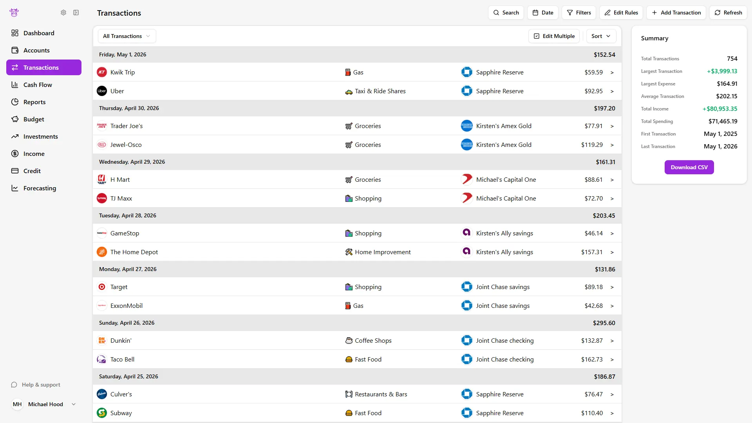Expand the Kwik Trip transaction details arrow

coord(612,72)
